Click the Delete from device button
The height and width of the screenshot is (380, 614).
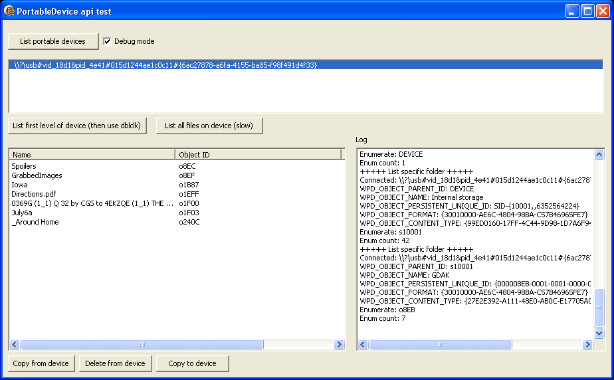(x=115, y=363)
